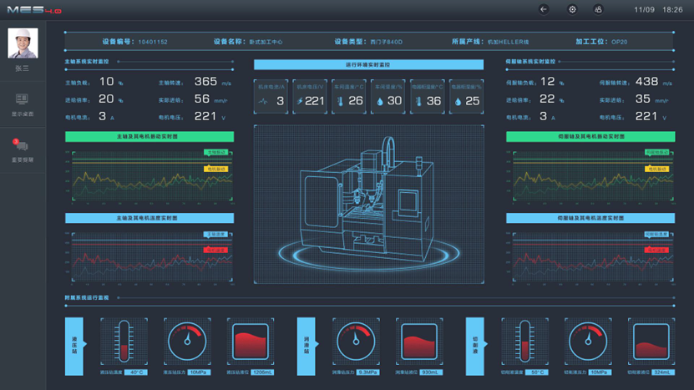Select the workshop humidity tile showing 30
The height and width of the screenshot is (390, 694).
point(388,96)
